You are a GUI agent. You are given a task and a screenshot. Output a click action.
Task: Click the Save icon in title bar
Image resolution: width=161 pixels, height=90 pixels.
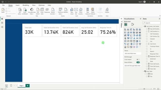(x=3, y=2)
